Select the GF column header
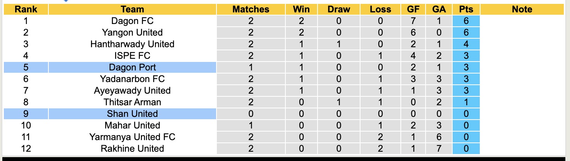The width and height of the screenshot is (570, 161). pos(414,9)
